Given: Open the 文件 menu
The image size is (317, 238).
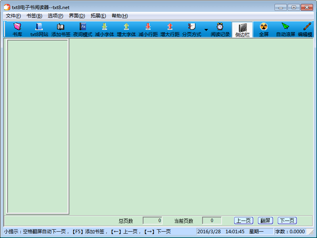Looking at the screenshot, I should 12,15.
